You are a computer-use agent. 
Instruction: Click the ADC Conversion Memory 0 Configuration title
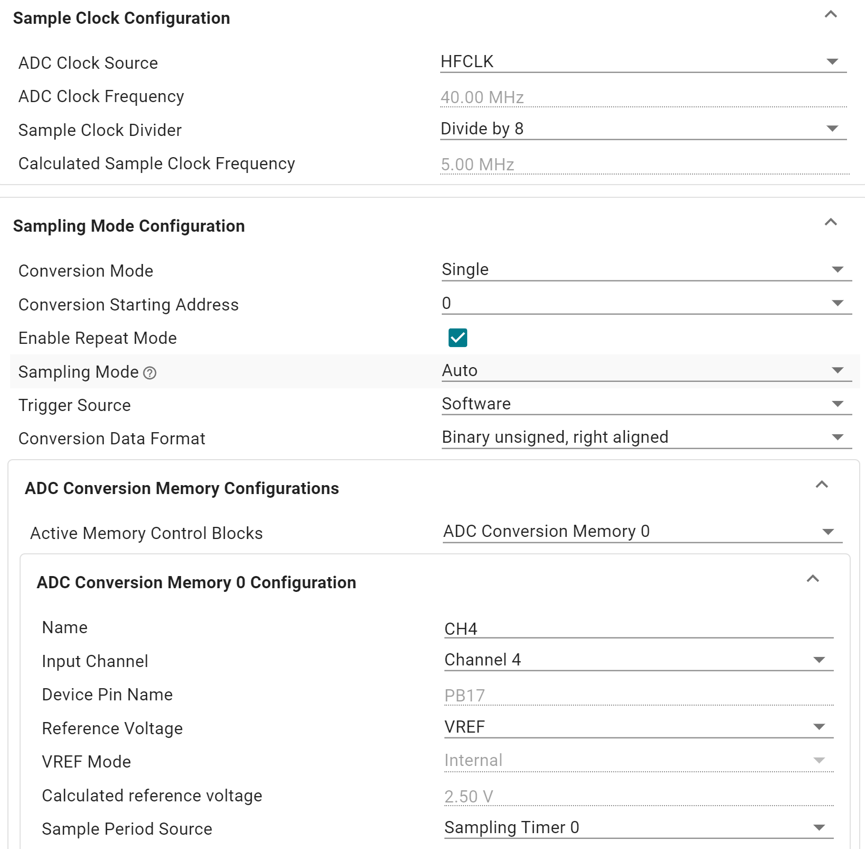coord(196,582)
